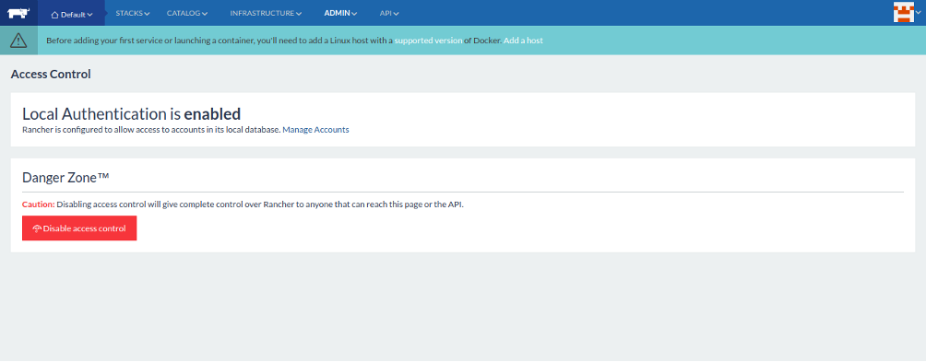Open the Manage Accounts link
This screenshot has width=926, height=362.
tap(316, 130)
